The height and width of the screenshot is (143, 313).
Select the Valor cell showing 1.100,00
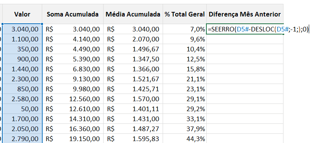(x=22, y=39)
